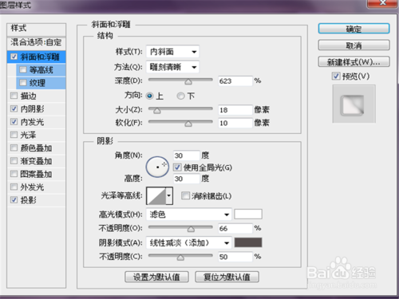This screenshot has height=299, width=399.
Task: Click the dark shadow mode color swatch
Action: click(248, 242)
